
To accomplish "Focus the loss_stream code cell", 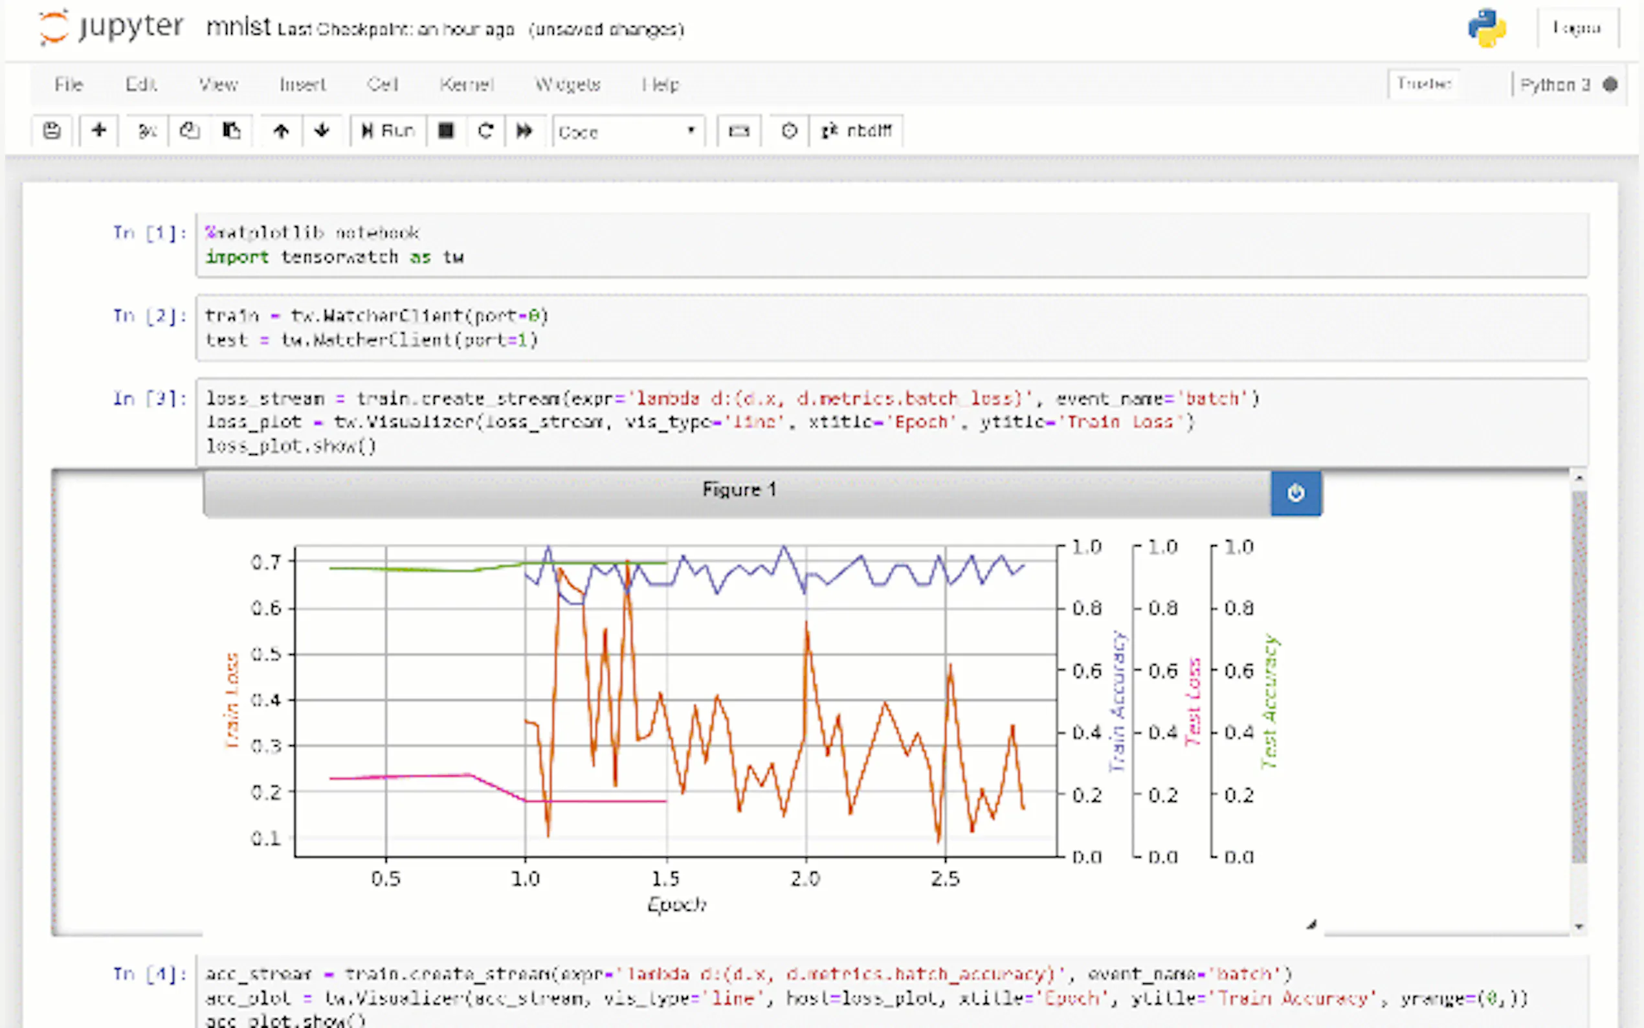I will [x=892, y=422].
